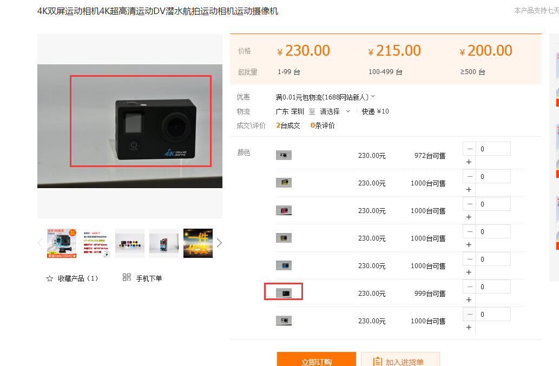The height and width of the screenshot is (366, 559).
Task: Open the 2台成交 transactions link
Action: [288, 125]
